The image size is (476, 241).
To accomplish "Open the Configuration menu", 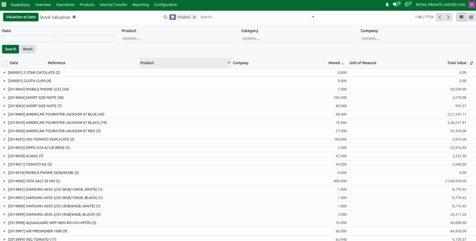I will click(x=165, y=5).
